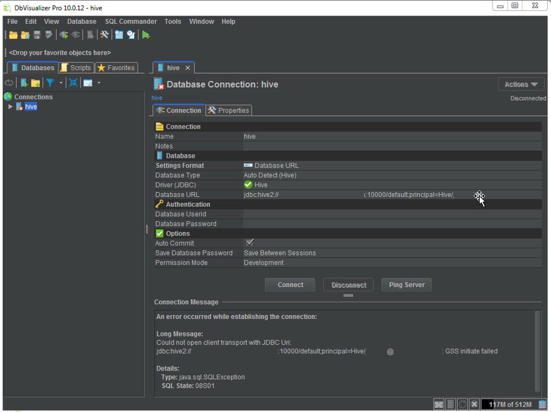Enable the Auto Commit checkbox
This screenshot has width=551, height=412.
[249, 243]
